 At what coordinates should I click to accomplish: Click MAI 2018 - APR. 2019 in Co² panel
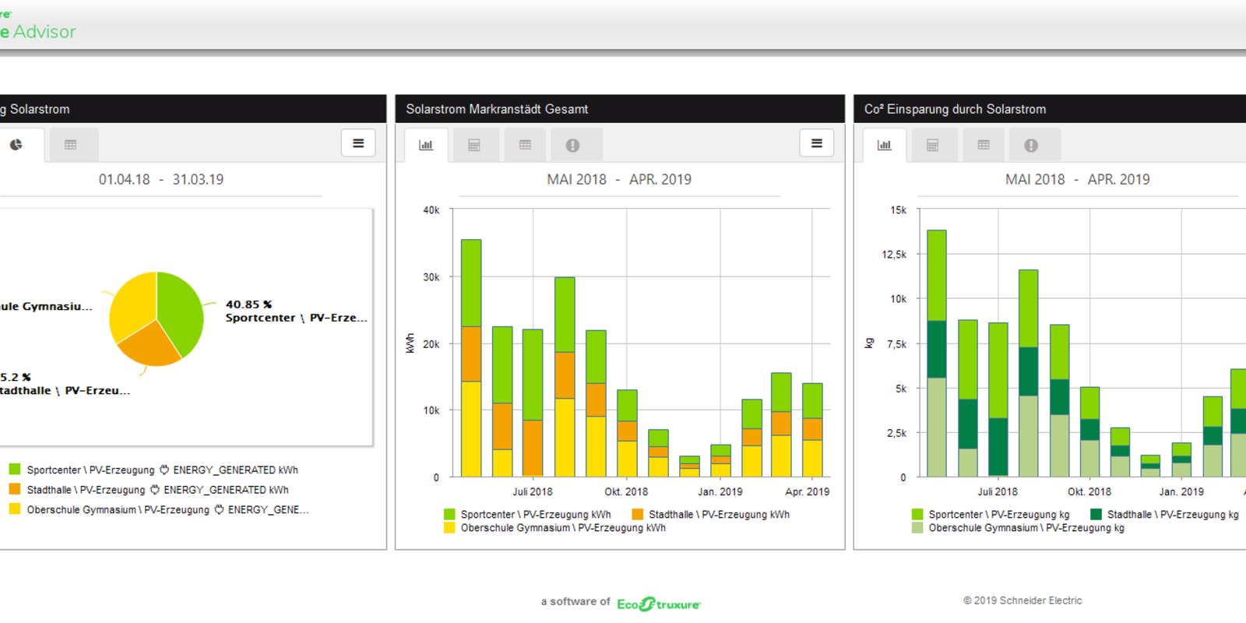[x=1078, y=179]
